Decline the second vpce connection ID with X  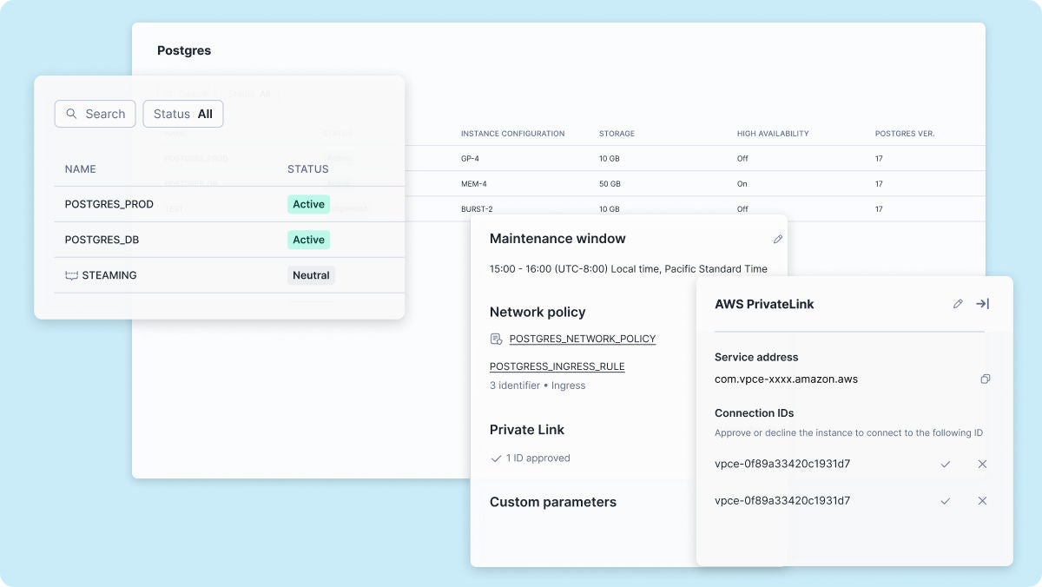click(x=982, y=501)
